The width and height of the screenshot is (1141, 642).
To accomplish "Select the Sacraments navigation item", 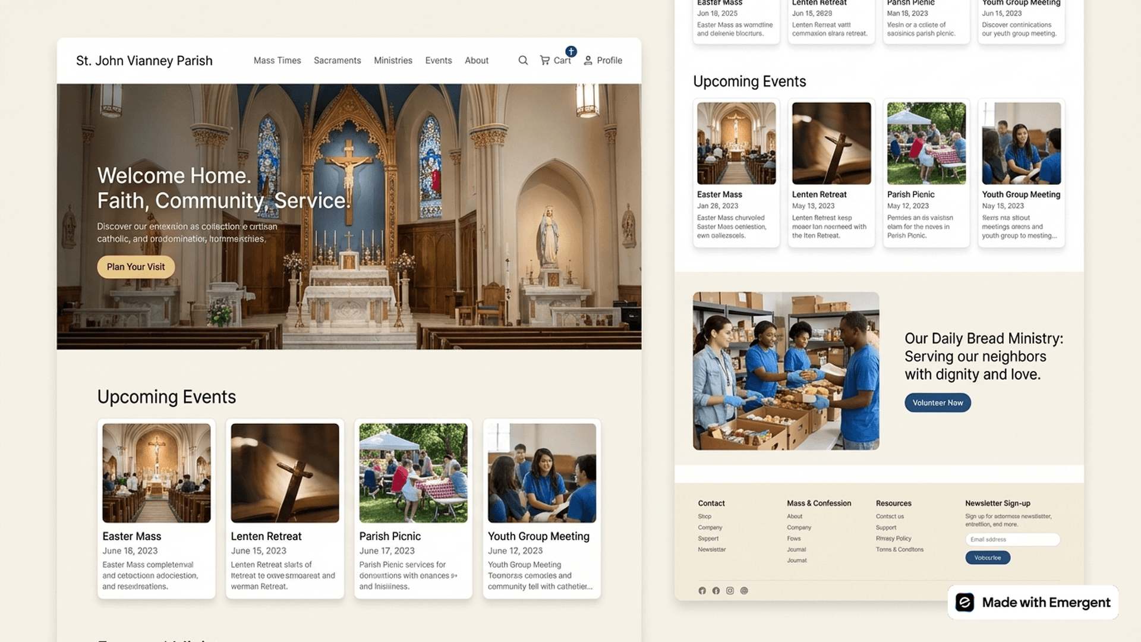I will point(337,60).
